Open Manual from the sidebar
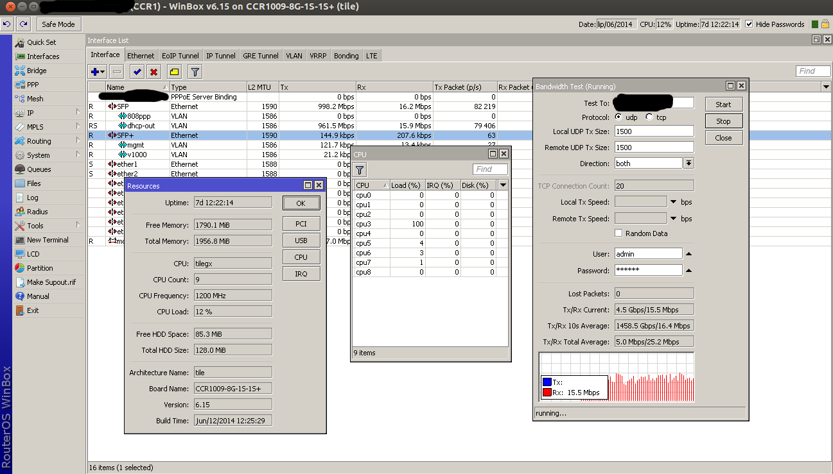 click(38, 296)
